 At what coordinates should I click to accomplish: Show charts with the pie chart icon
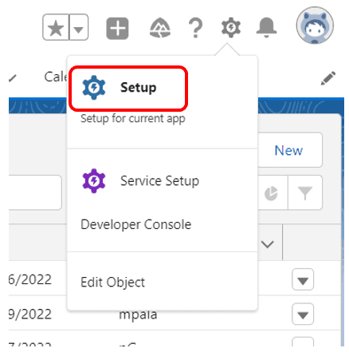pyautogui.click(x=272, y=192)
